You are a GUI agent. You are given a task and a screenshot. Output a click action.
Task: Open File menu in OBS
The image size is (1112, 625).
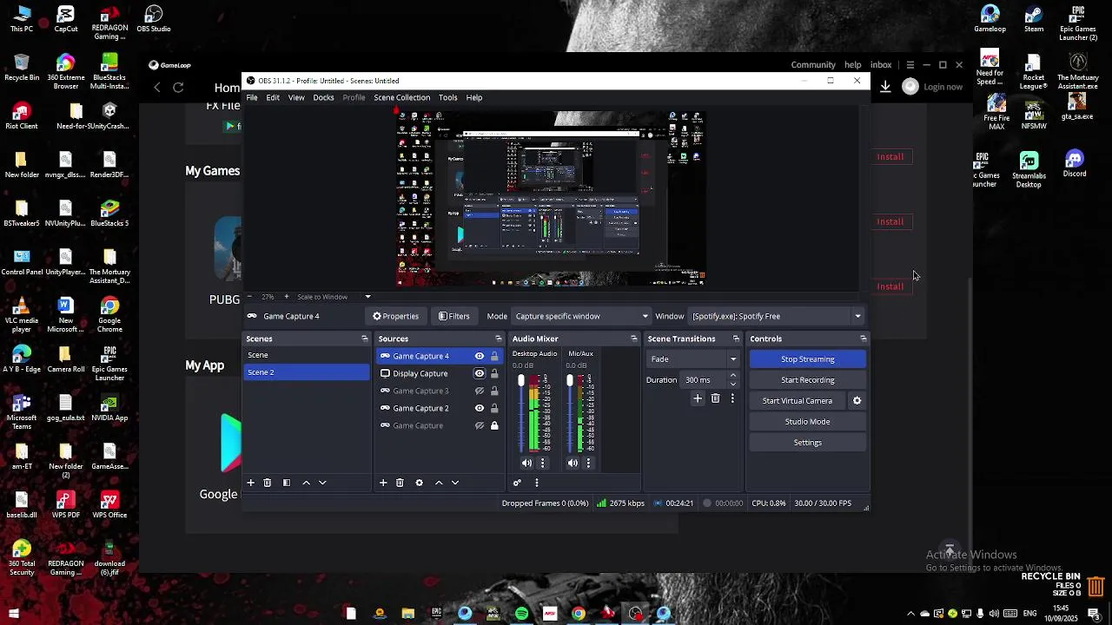click(x=251, y=97)
